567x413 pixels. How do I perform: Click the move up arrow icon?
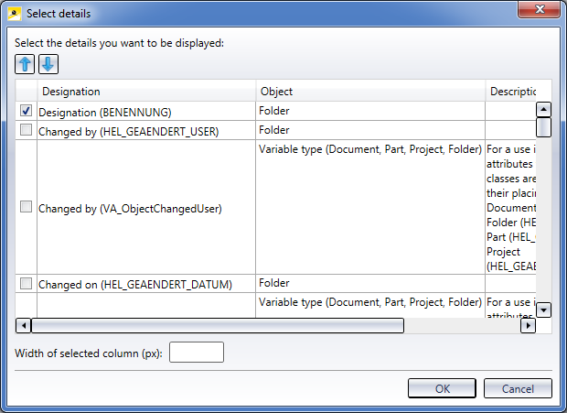pos(25,64)
